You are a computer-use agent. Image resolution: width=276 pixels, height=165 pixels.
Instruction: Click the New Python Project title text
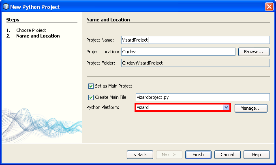[x=35, y=7]
